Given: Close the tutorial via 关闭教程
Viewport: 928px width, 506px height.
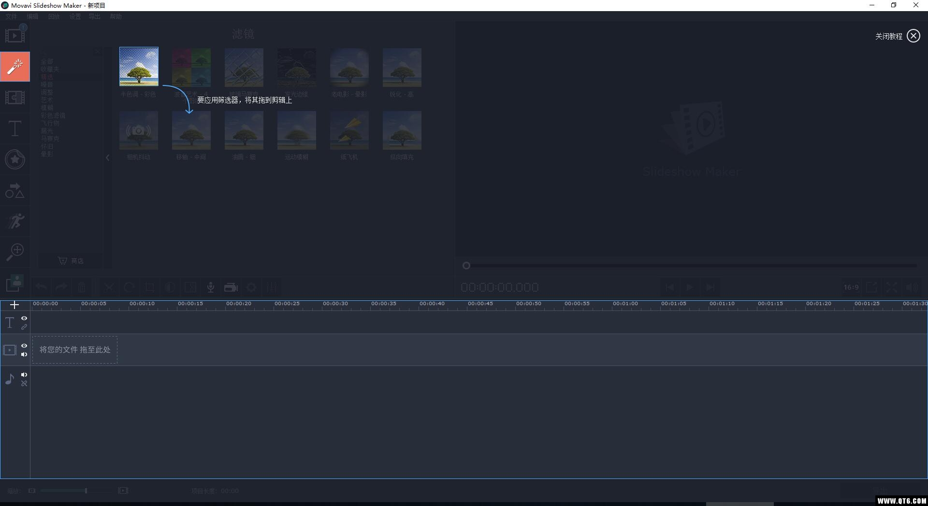Looking at the screenshot, I should [x=898, y=36].
